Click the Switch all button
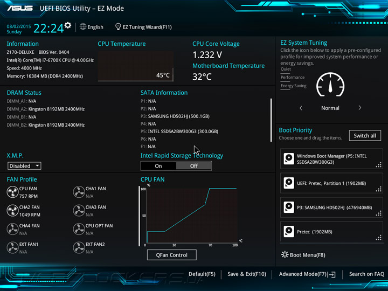The height and width of the screenshot is (291, 388). [365, 136]
